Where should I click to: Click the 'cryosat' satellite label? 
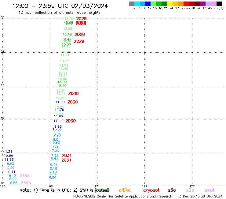point(151,190)
